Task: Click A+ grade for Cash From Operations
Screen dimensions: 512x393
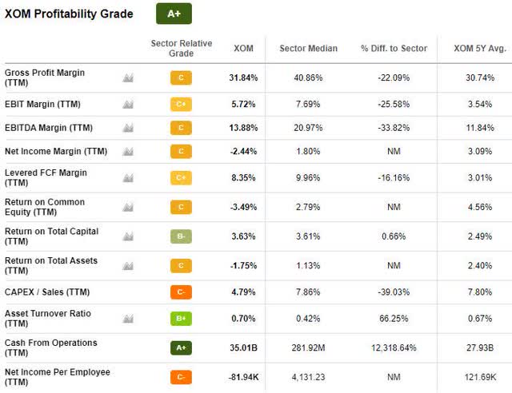Action: (x=181, y=348)
